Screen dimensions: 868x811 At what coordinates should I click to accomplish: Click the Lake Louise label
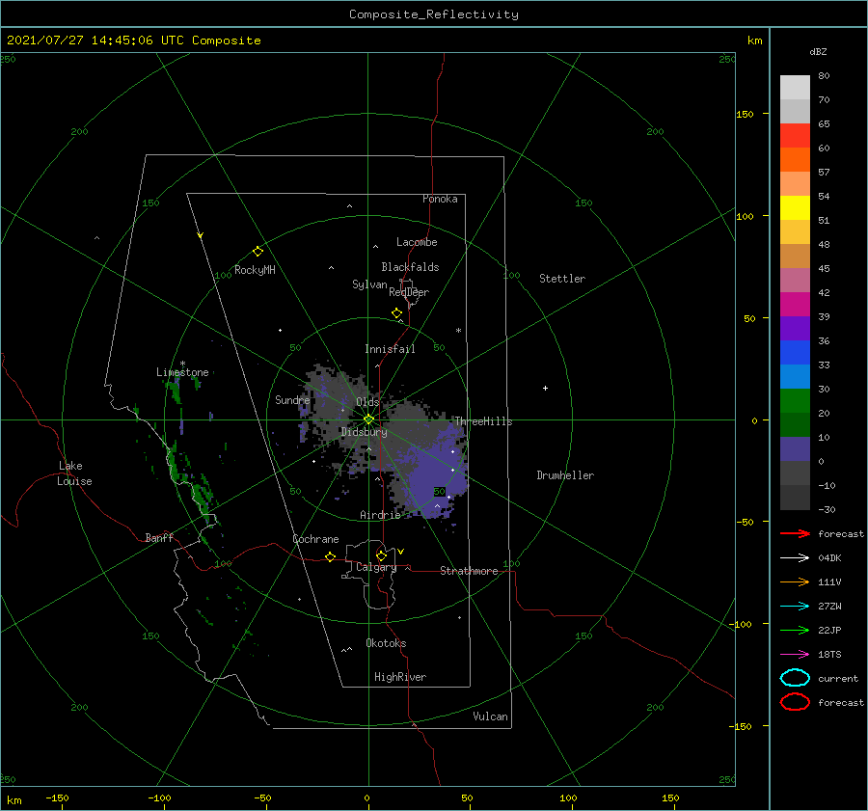pyautogui.click(x=74, y=473)
